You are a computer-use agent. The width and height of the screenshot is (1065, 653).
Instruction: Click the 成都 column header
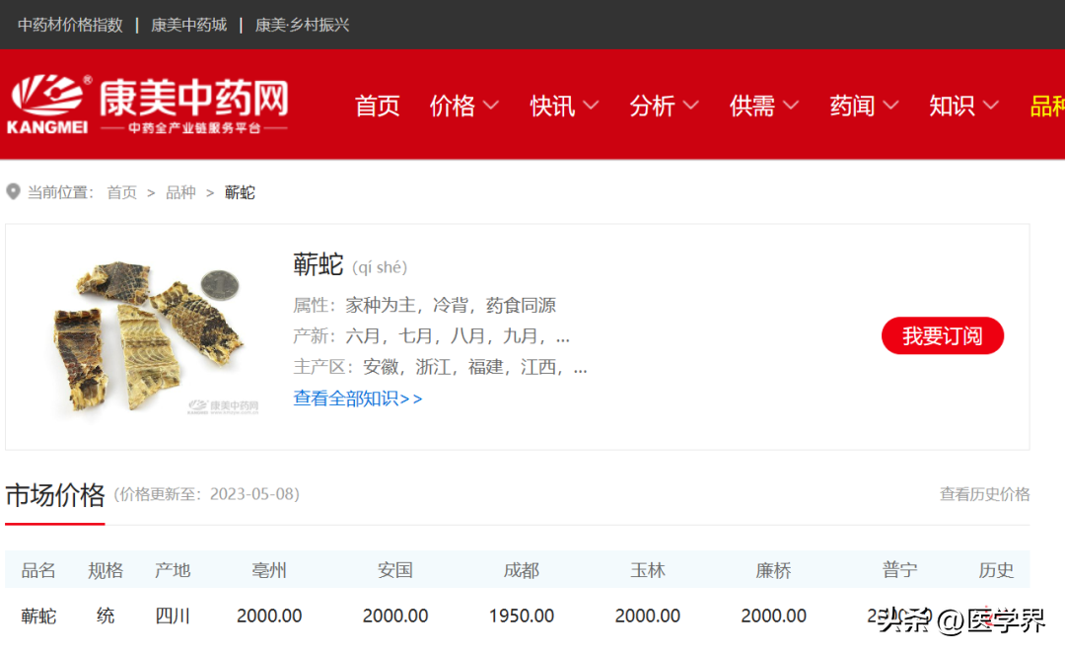point(522,570)
